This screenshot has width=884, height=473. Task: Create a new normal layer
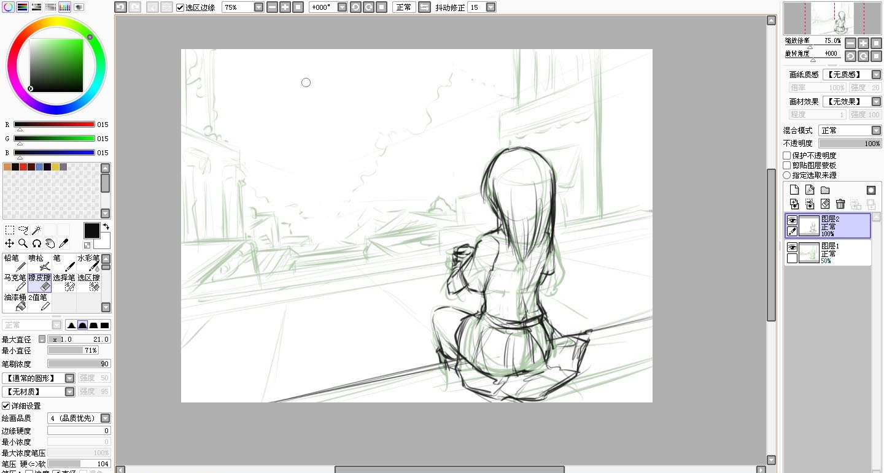point(794,190)
